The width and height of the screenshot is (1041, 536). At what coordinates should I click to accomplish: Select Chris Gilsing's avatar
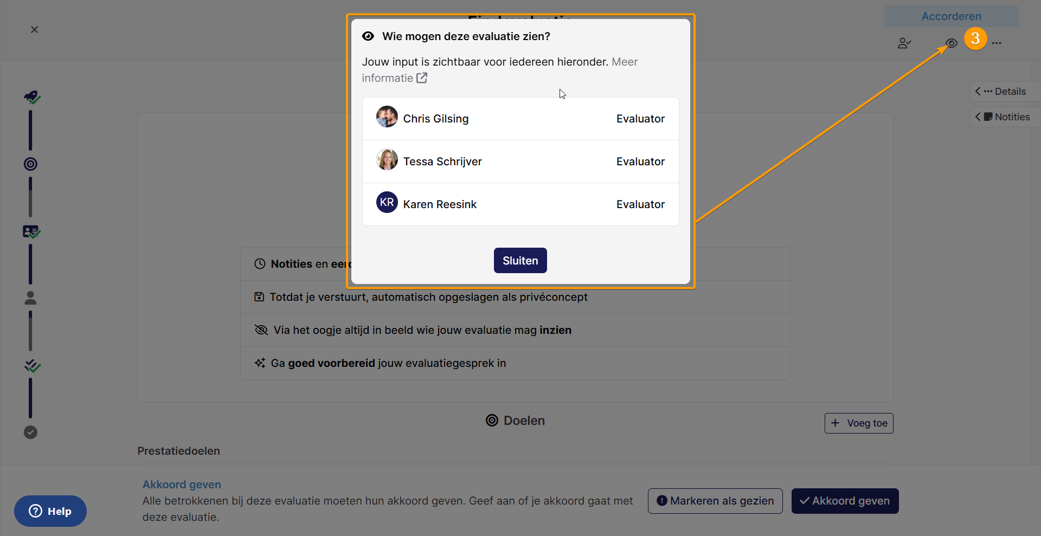click(x=387, y=117)
